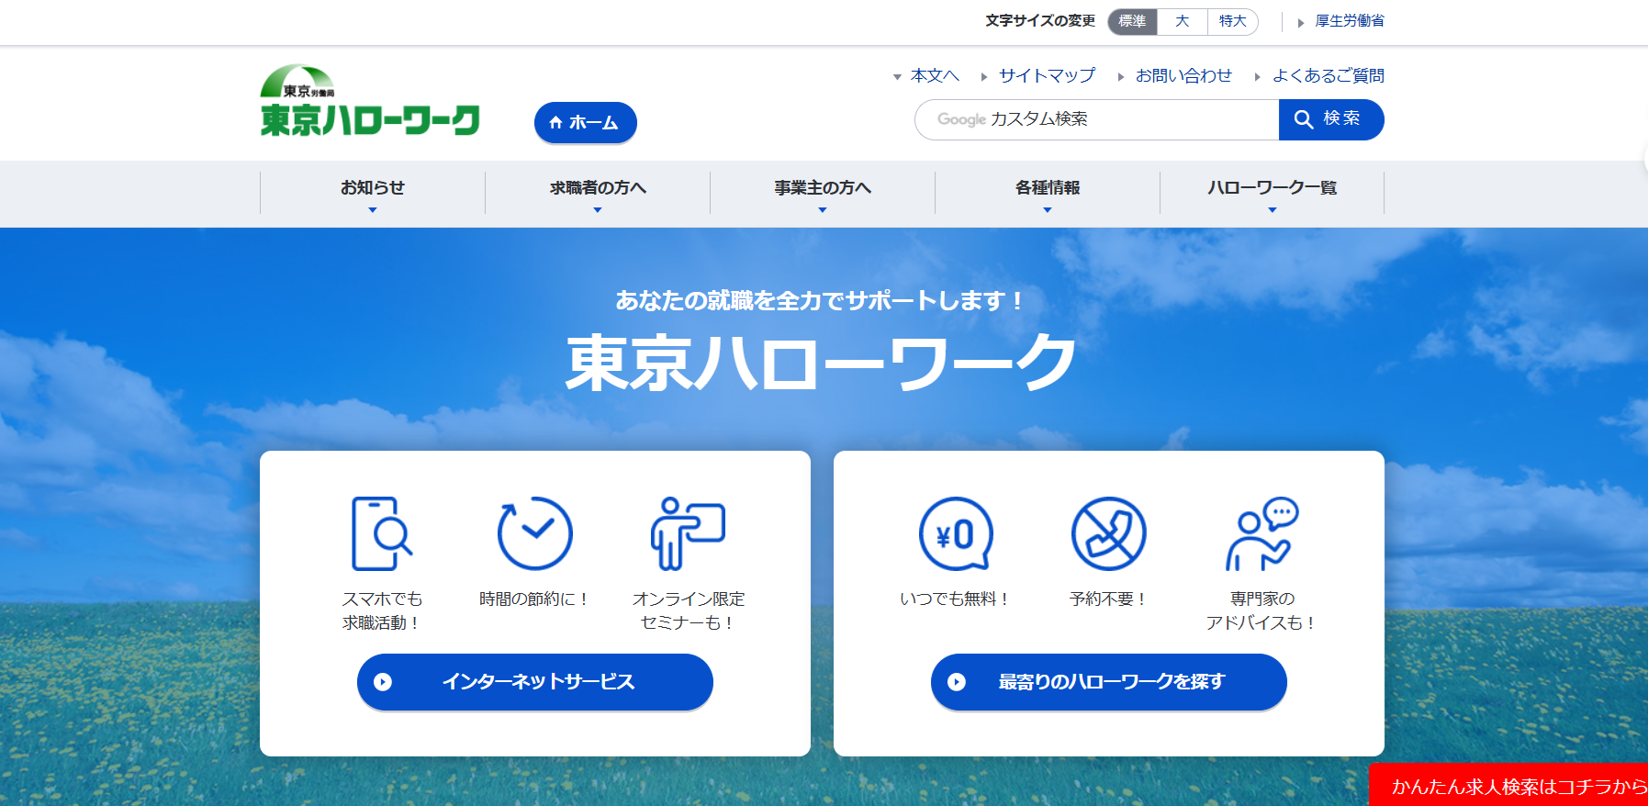Click the 東京ハローワーク logo

tap(370, 101)
